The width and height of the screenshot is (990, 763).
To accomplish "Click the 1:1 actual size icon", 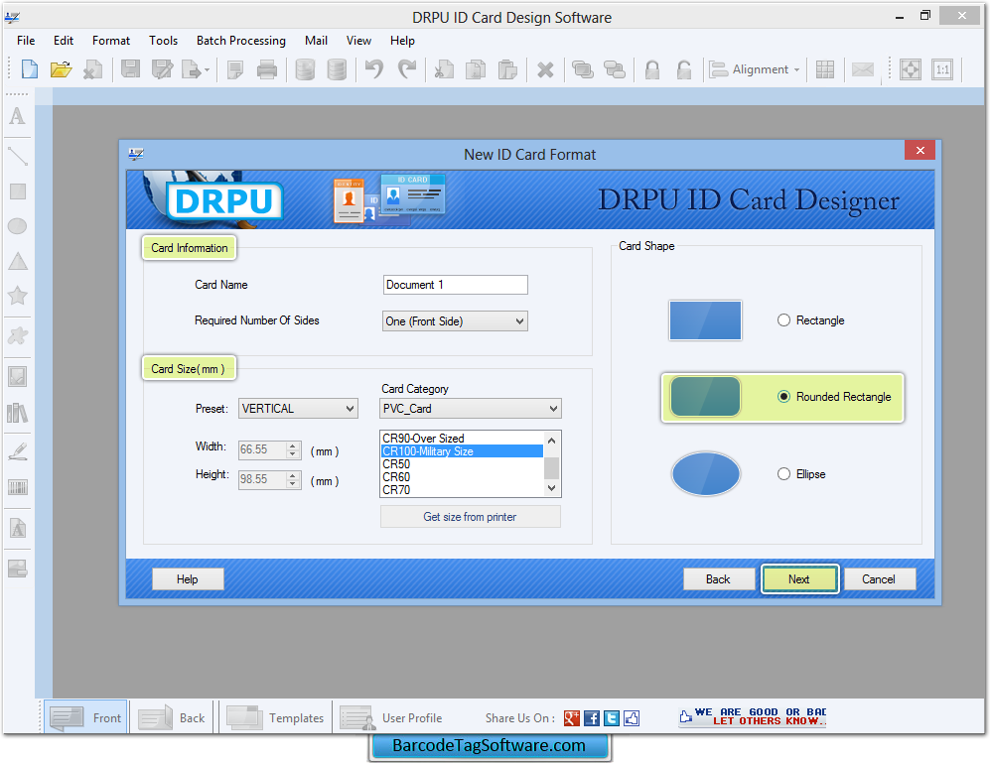I will (x=942, y=69).
